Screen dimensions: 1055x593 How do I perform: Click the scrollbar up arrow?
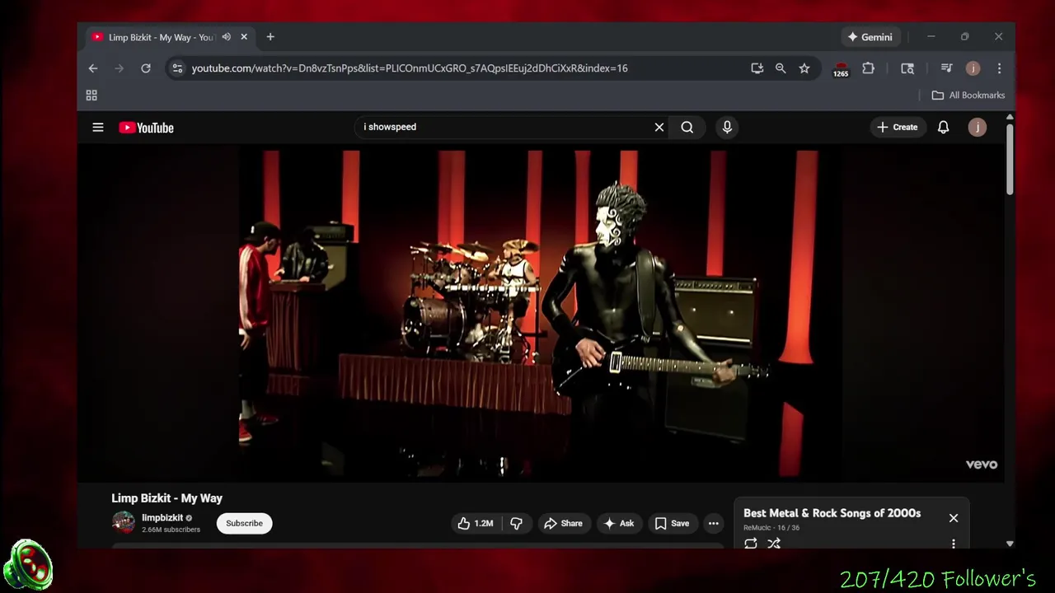pos(1010,119)
